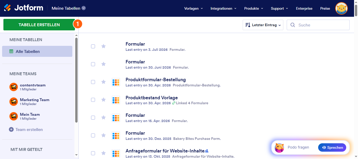358x159 pixels.
Task: Click the plus icon beside Team erstellen
Action: tap(11, 129)
